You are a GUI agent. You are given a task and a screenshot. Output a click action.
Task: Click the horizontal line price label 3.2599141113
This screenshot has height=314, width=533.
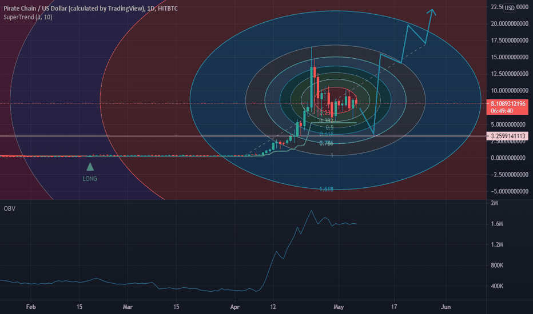coord(507,136)
